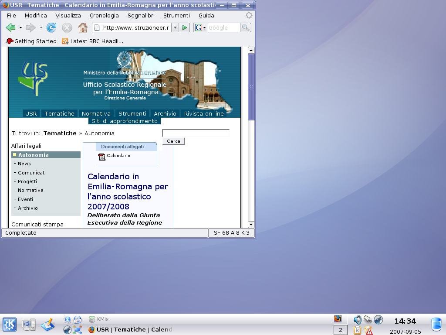This screenshot has height=335, width=446.
Task: Click the volume speaker tray icon
Action: 358,320
